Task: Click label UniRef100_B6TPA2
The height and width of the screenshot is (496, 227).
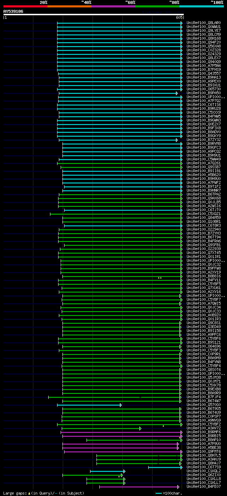Action: [204, 195]
